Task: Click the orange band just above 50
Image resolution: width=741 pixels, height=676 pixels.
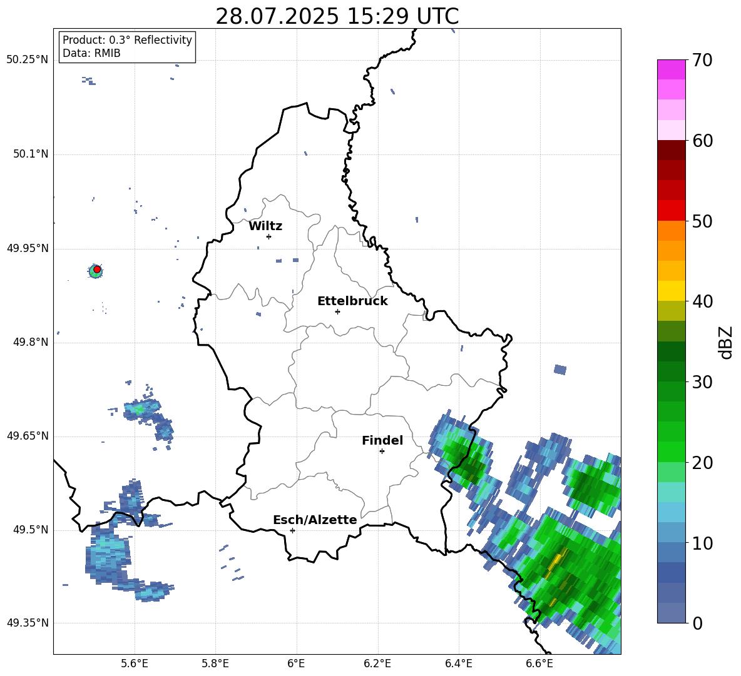Action: point(671,230)
